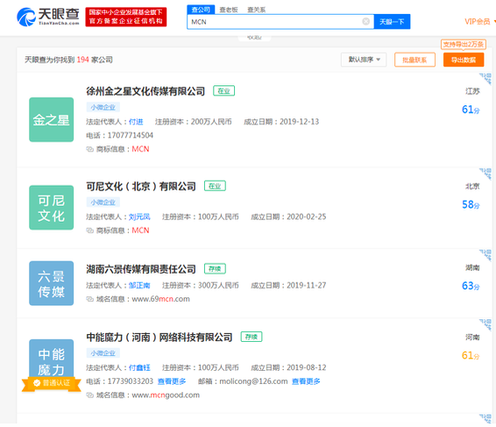Open legal representative 邹正南
Viewport: 496px width, 427px height.
[x=139, y=286]
